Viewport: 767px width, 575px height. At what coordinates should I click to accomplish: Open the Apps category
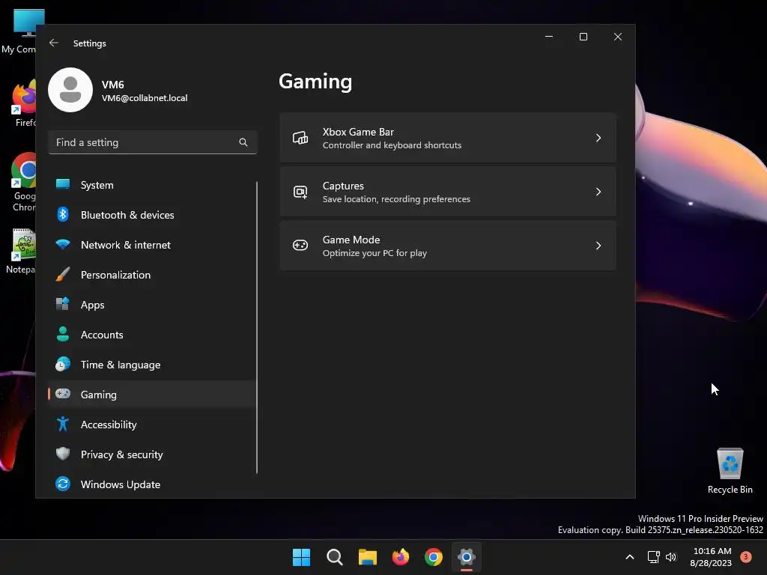pos(151,305)
